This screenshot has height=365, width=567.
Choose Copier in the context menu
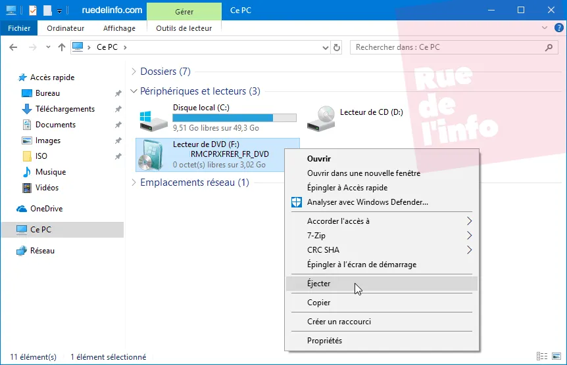(x=382, y=303)
